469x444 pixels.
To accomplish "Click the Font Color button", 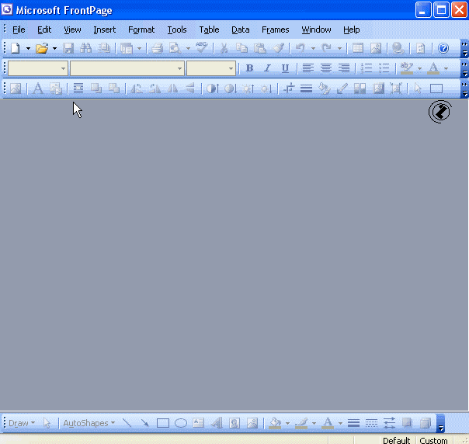I will pyautogui.click(x=433, y=68).
